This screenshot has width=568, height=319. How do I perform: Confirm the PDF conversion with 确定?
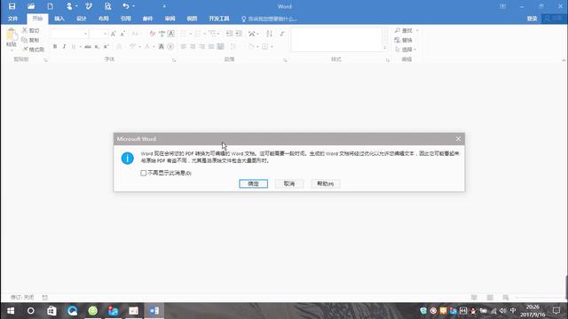coord(253,183)
